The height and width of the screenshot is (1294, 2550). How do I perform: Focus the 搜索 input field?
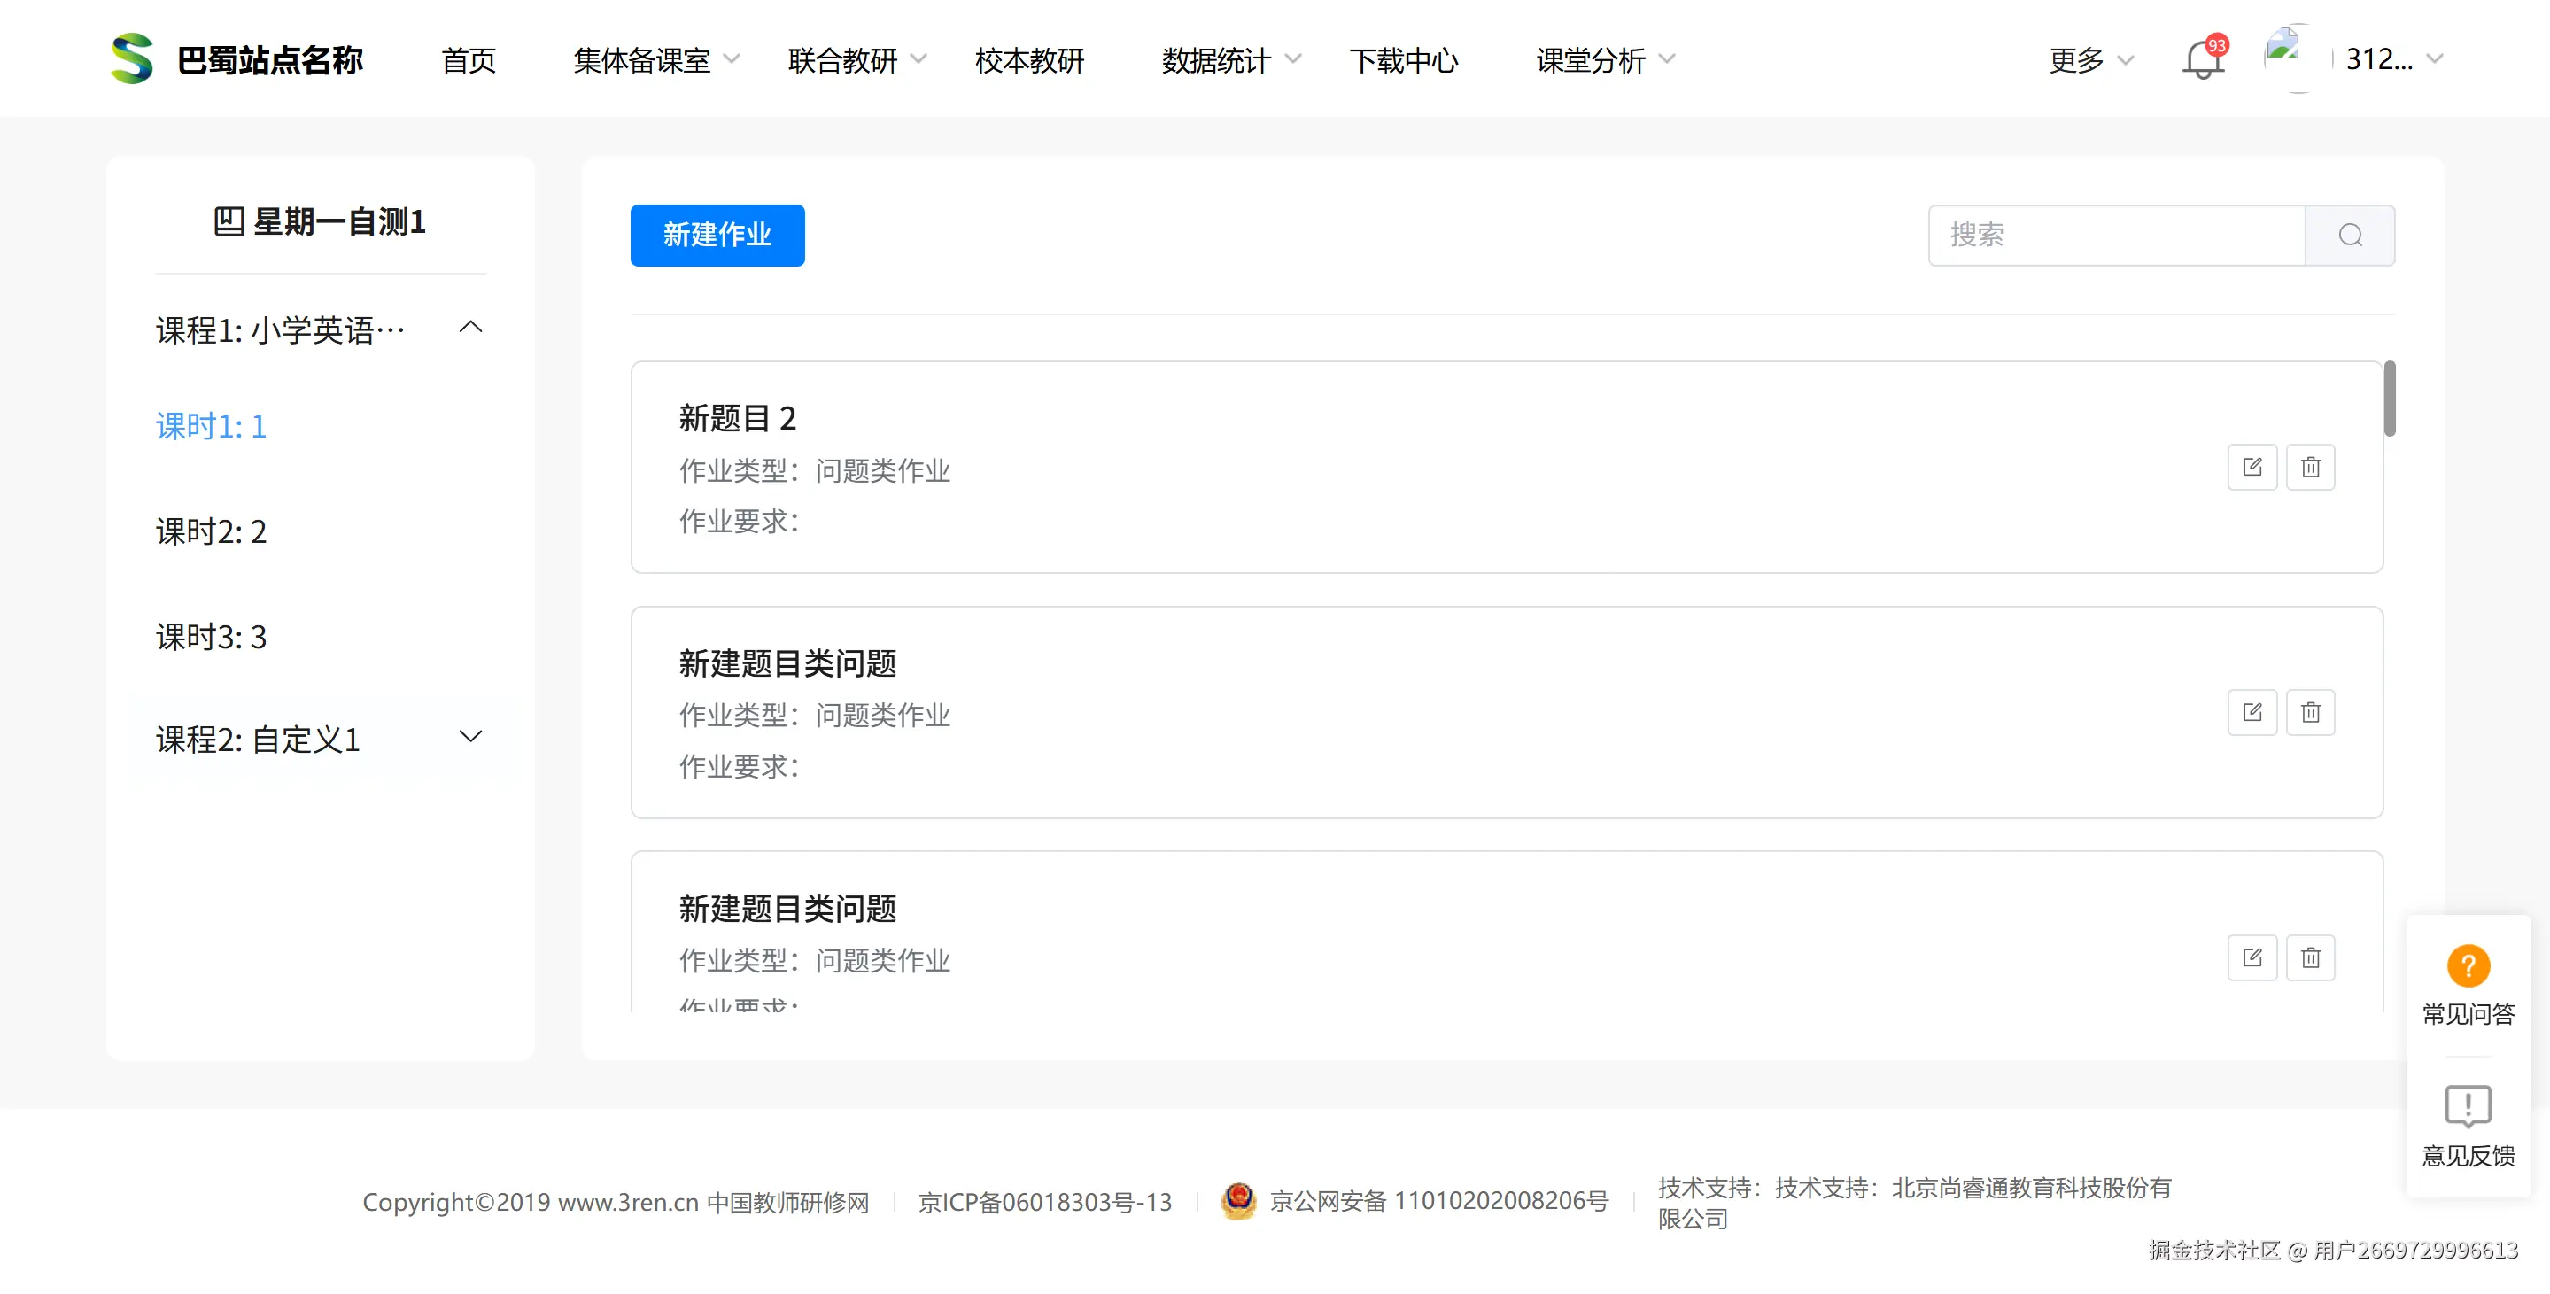[2116, 236]
